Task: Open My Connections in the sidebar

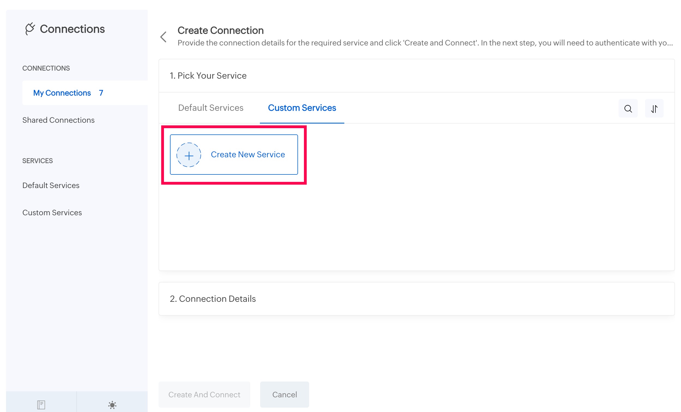Action: tap(62, 93)
